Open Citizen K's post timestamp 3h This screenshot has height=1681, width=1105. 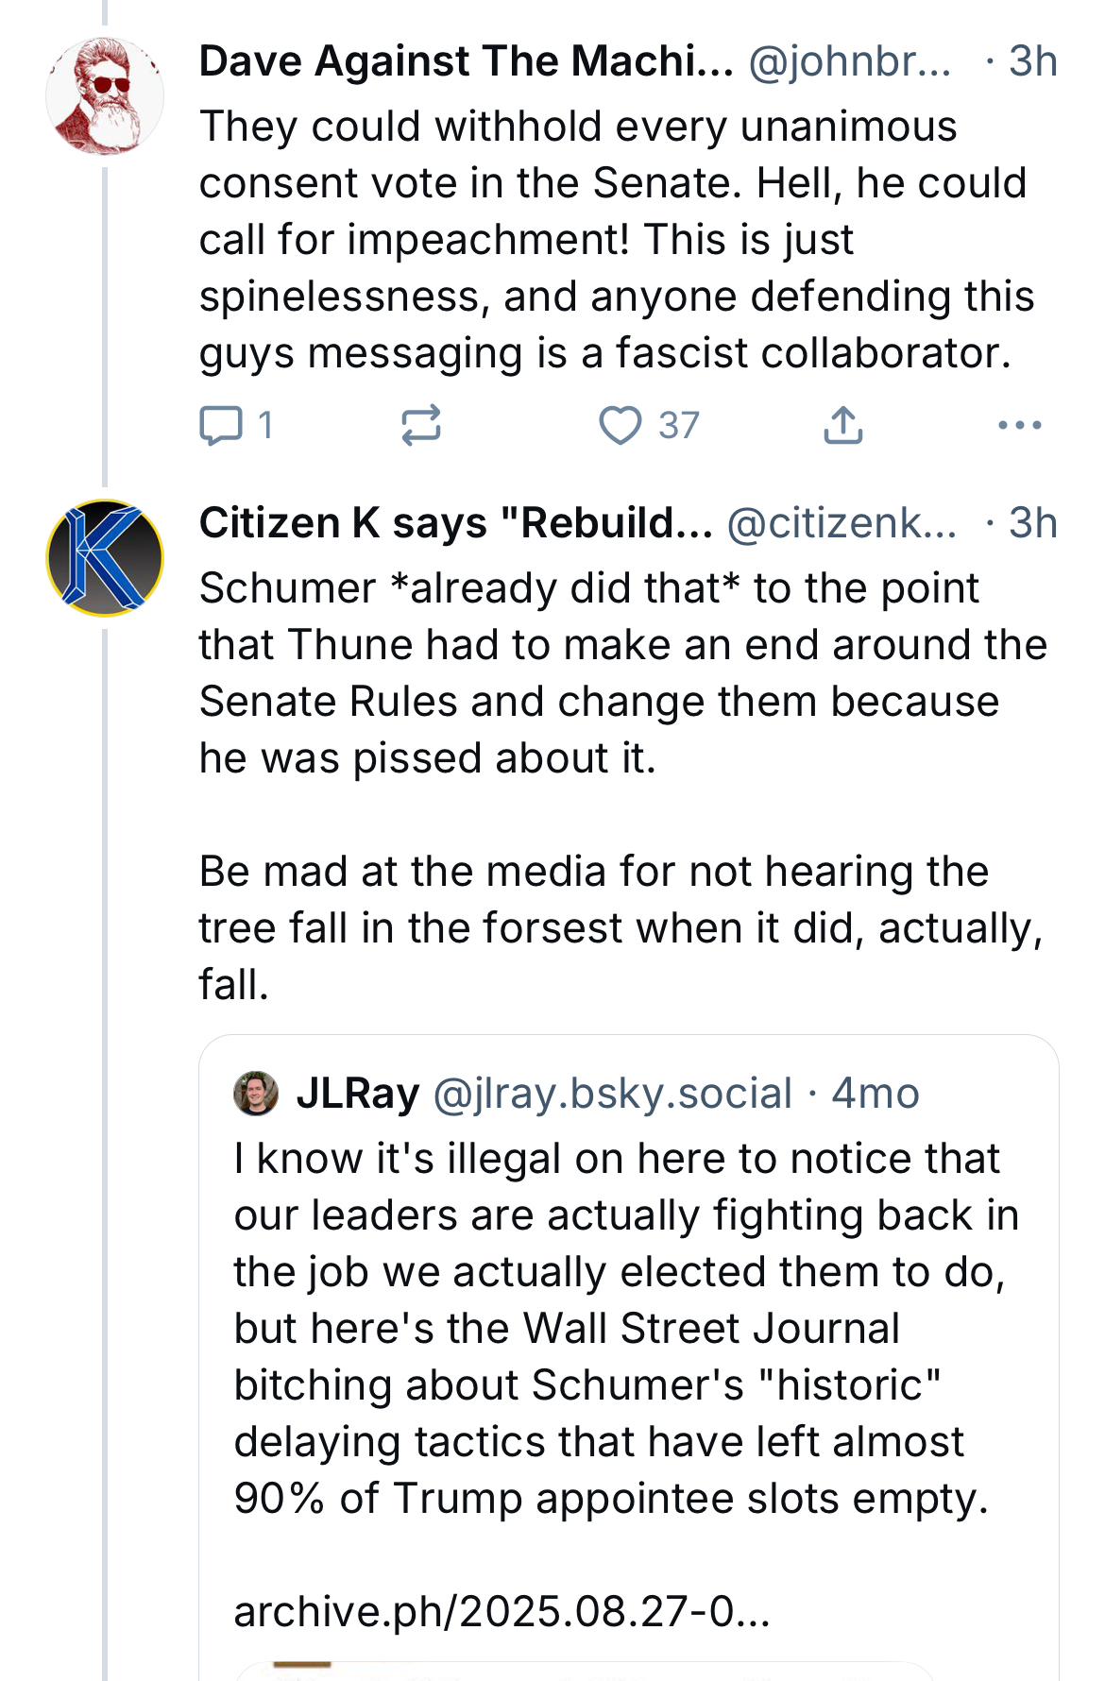(x=1032, y=523)
